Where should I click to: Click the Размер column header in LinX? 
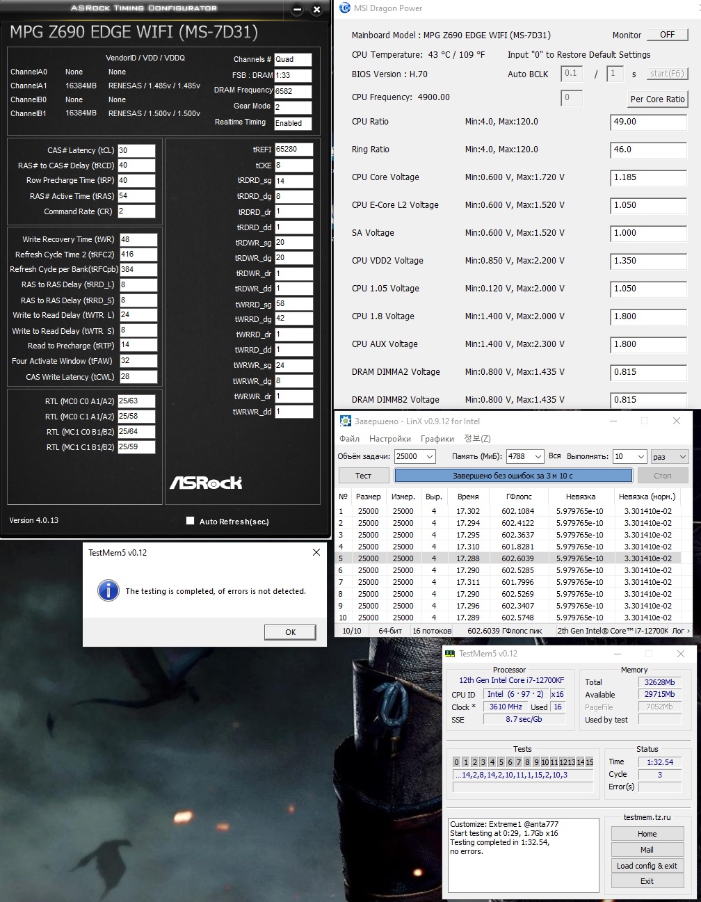click(x=368, y=497)
